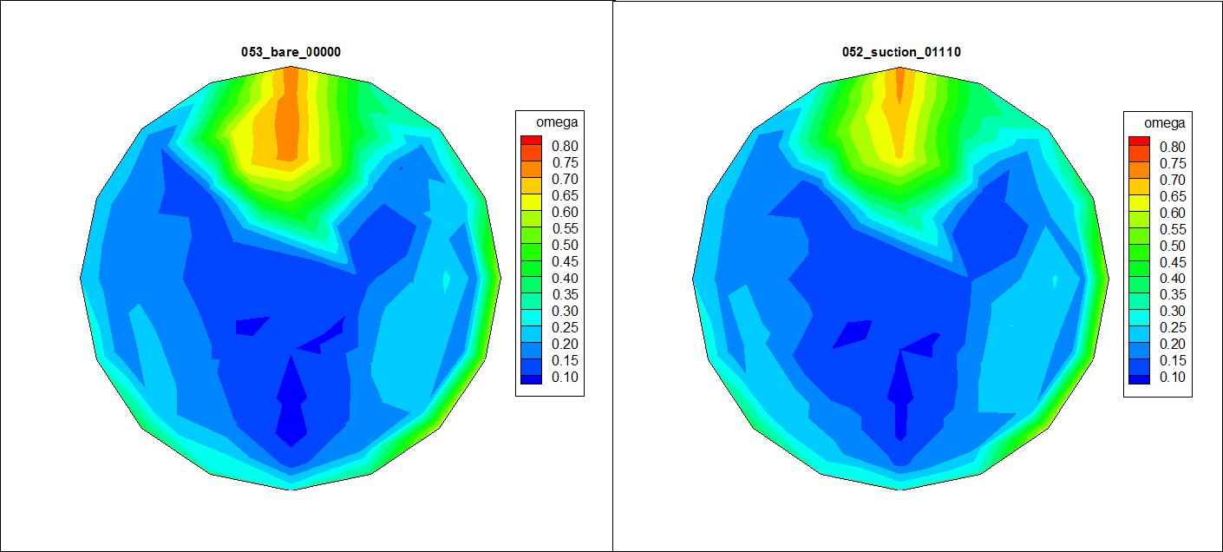Select the 0.65 label in right legend
1223x552 pixels.
click(1174, 196)
